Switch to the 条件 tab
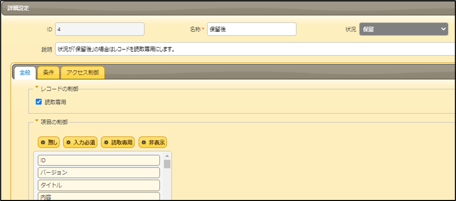Viewport: 456px width, 201px height. tap(48, 73)
